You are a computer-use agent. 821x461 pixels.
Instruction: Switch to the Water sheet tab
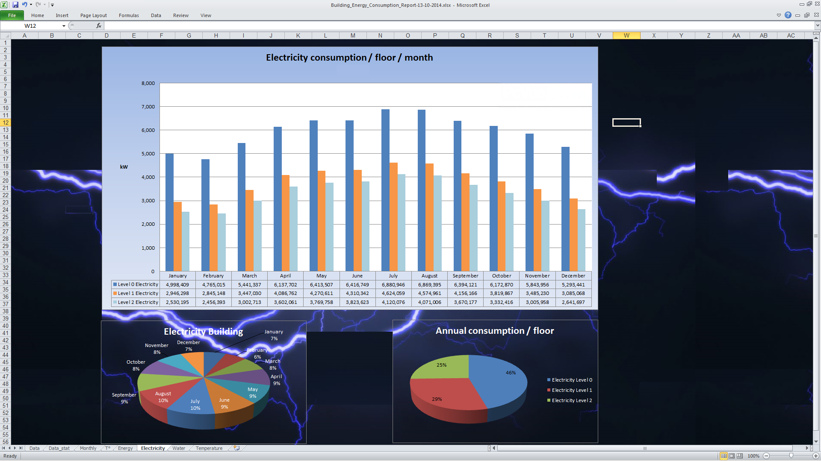pos(179,448)
